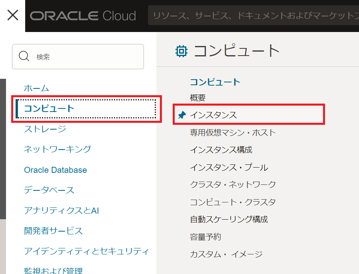The image size is (359, 274).
Task: Open カスタム・イメージ
Action: tap(226, 254)
